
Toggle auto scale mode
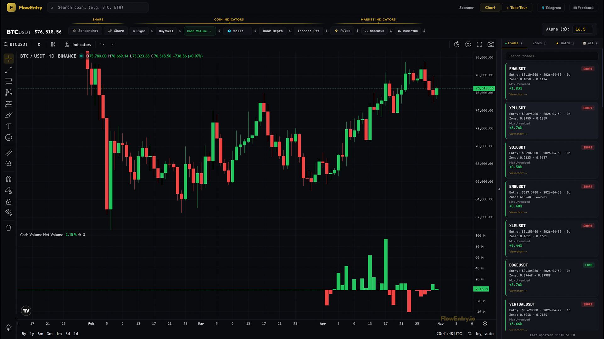489,334
